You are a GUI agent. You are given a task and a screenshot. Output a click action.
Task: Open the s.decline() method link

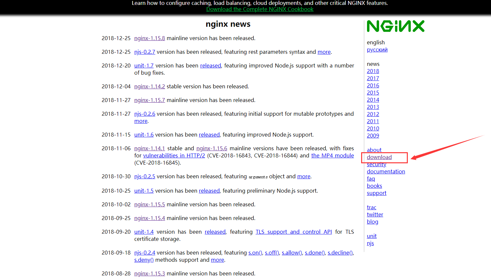click(340, 253)
